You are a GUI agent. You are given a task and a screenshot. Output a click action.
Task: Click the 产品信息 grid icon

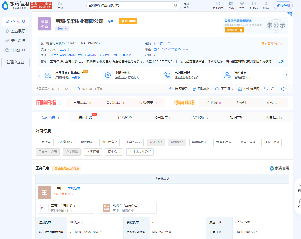48,75
